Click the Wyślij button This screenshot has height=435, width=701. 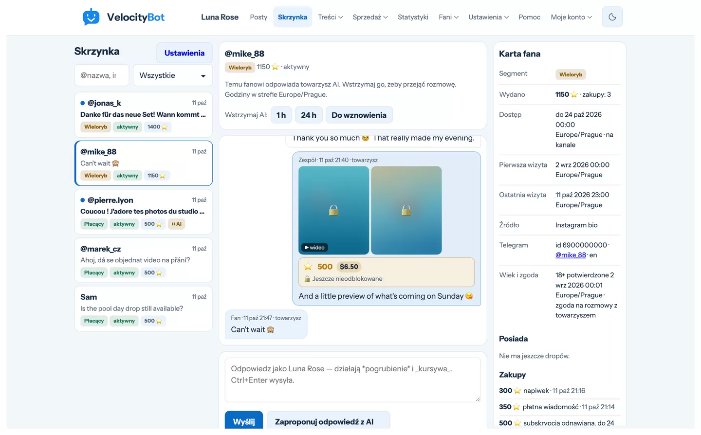pyautogui.click(x=244, y=421)
